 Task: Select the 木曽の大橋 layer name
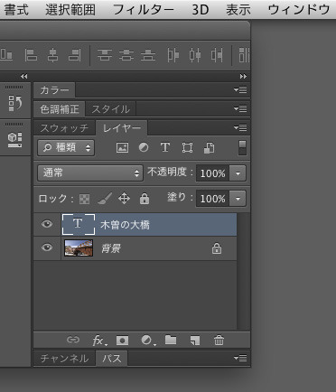coord(125,225)
